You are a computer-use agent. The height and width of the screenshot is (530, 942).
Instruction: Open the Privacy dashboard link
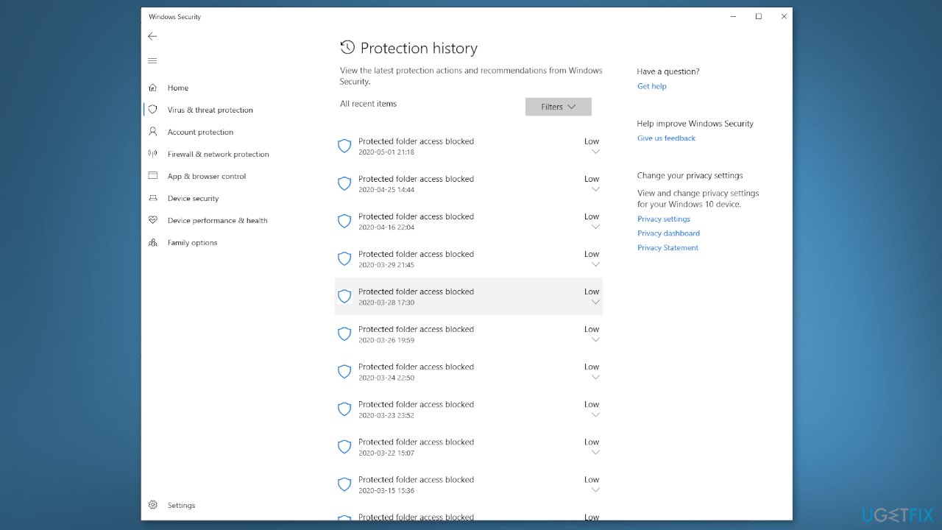(x=668, y=233)
